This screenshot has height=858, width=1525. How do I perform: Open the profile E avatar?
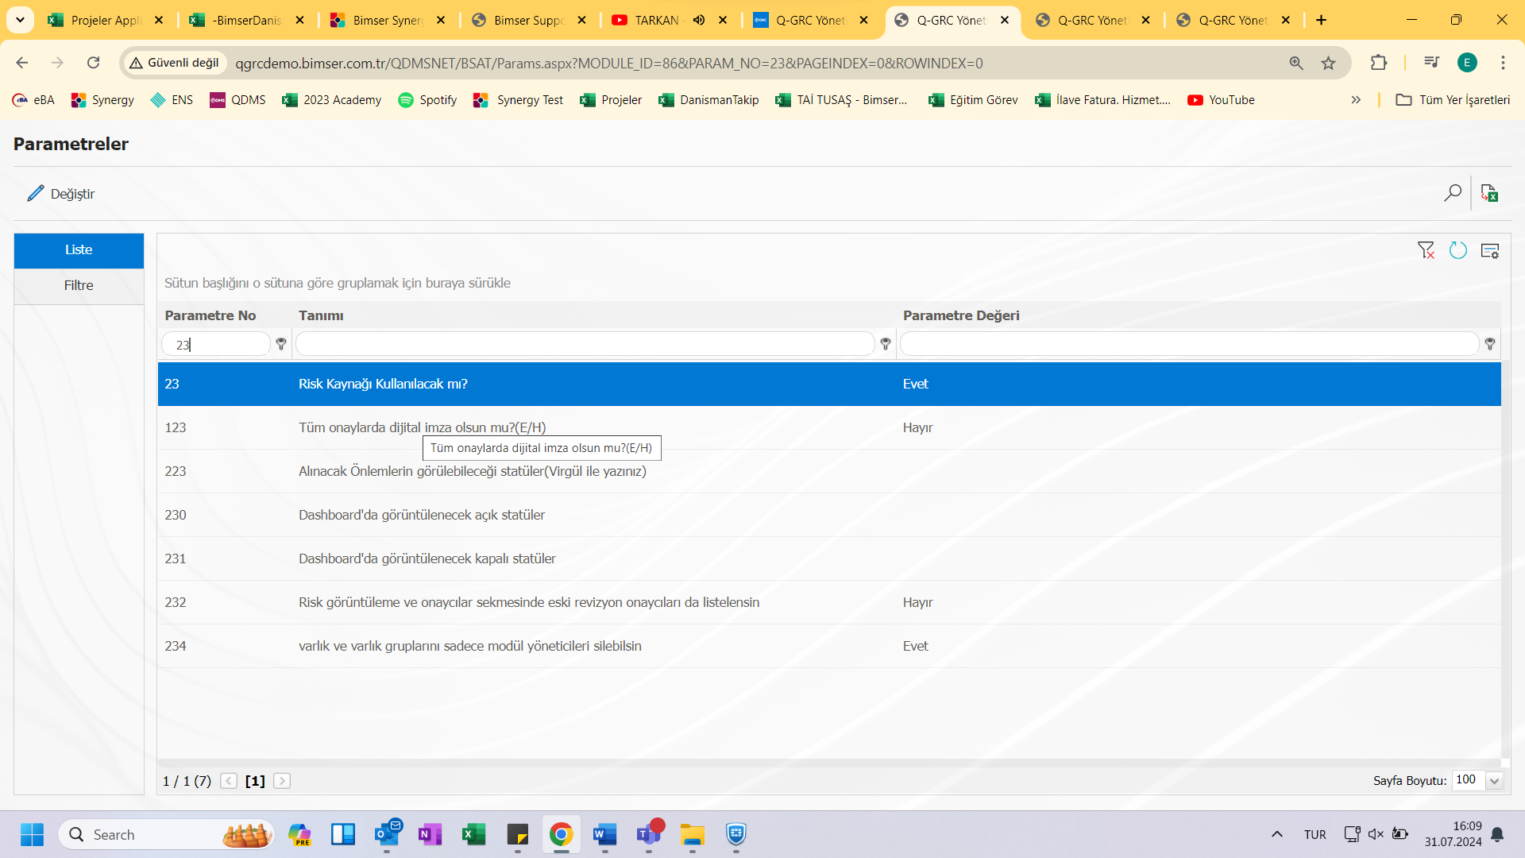click(1467, 63)
